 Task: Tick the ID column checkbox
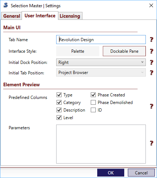93,110
